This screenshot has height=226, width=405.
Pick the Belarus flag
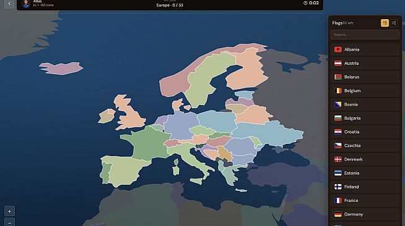365,77
